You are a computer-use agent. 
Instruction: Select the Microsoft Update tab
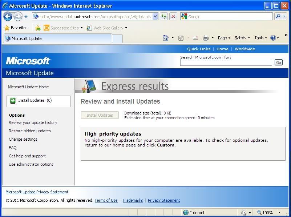click(x=26, y=39)
